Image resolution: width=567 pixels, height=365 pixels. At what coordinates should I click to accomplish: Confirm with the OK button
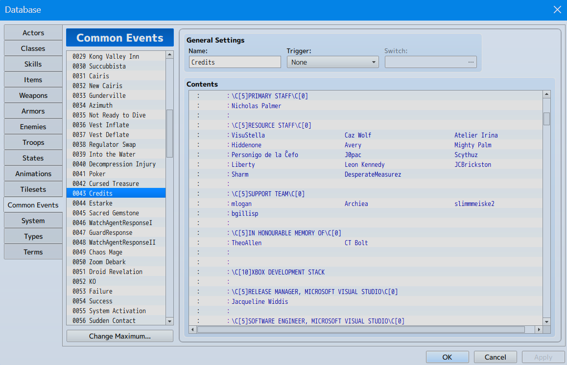click(x=448, y=357)
